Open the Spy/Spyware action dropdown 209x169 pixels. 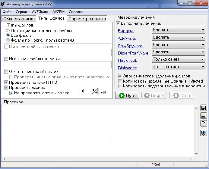(178, 45)
